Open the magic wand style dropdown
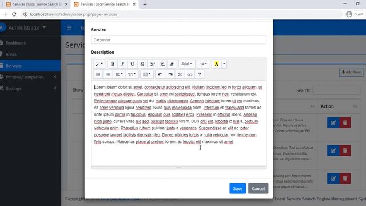This screenshot has height=206, width=366. coord(100,64)
